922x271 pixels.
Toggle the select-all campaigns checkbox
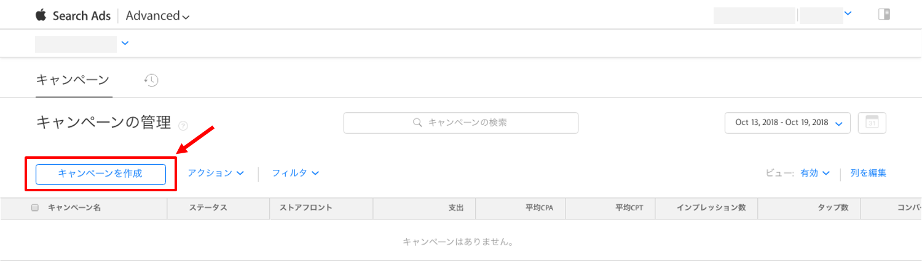(x=34, y=208)
